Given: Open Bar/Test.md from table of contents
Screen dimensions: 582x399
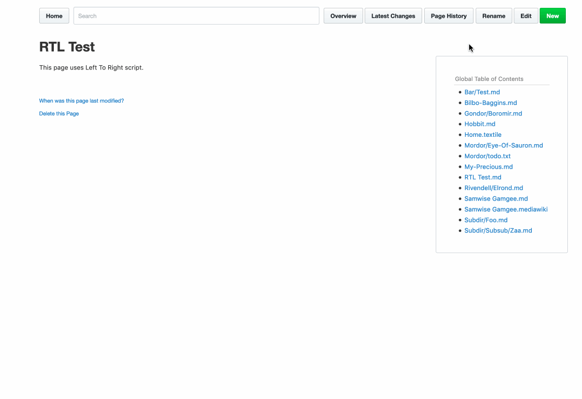Looking at the screenshot, I should tap(482, 92).
